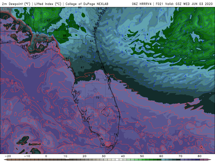Click the 64 dewpoint value on the map
The height and width of the screenshot is (161, 215).
[x=92, y=41]
